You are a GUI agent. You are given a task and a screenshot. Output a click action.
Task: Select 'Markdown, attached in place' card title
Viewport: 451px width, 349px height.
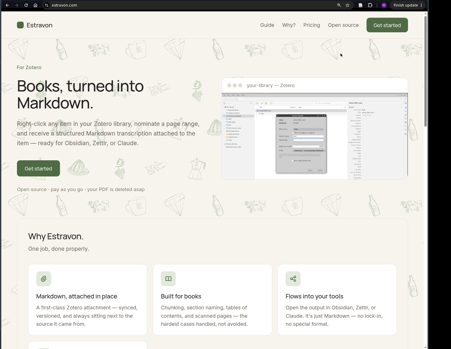click(x=77, y=296)
